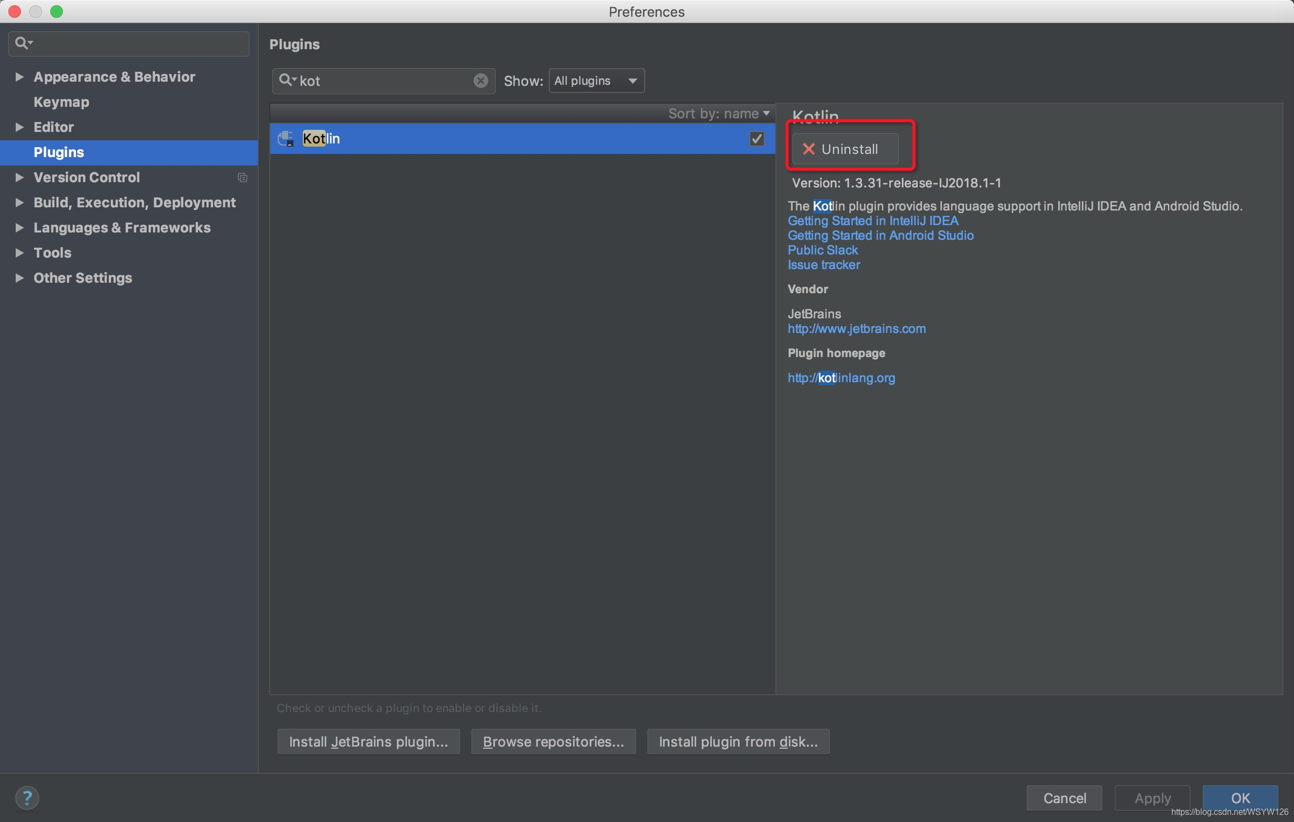Select Plugins in the settings sidebar

coord(59,152)
